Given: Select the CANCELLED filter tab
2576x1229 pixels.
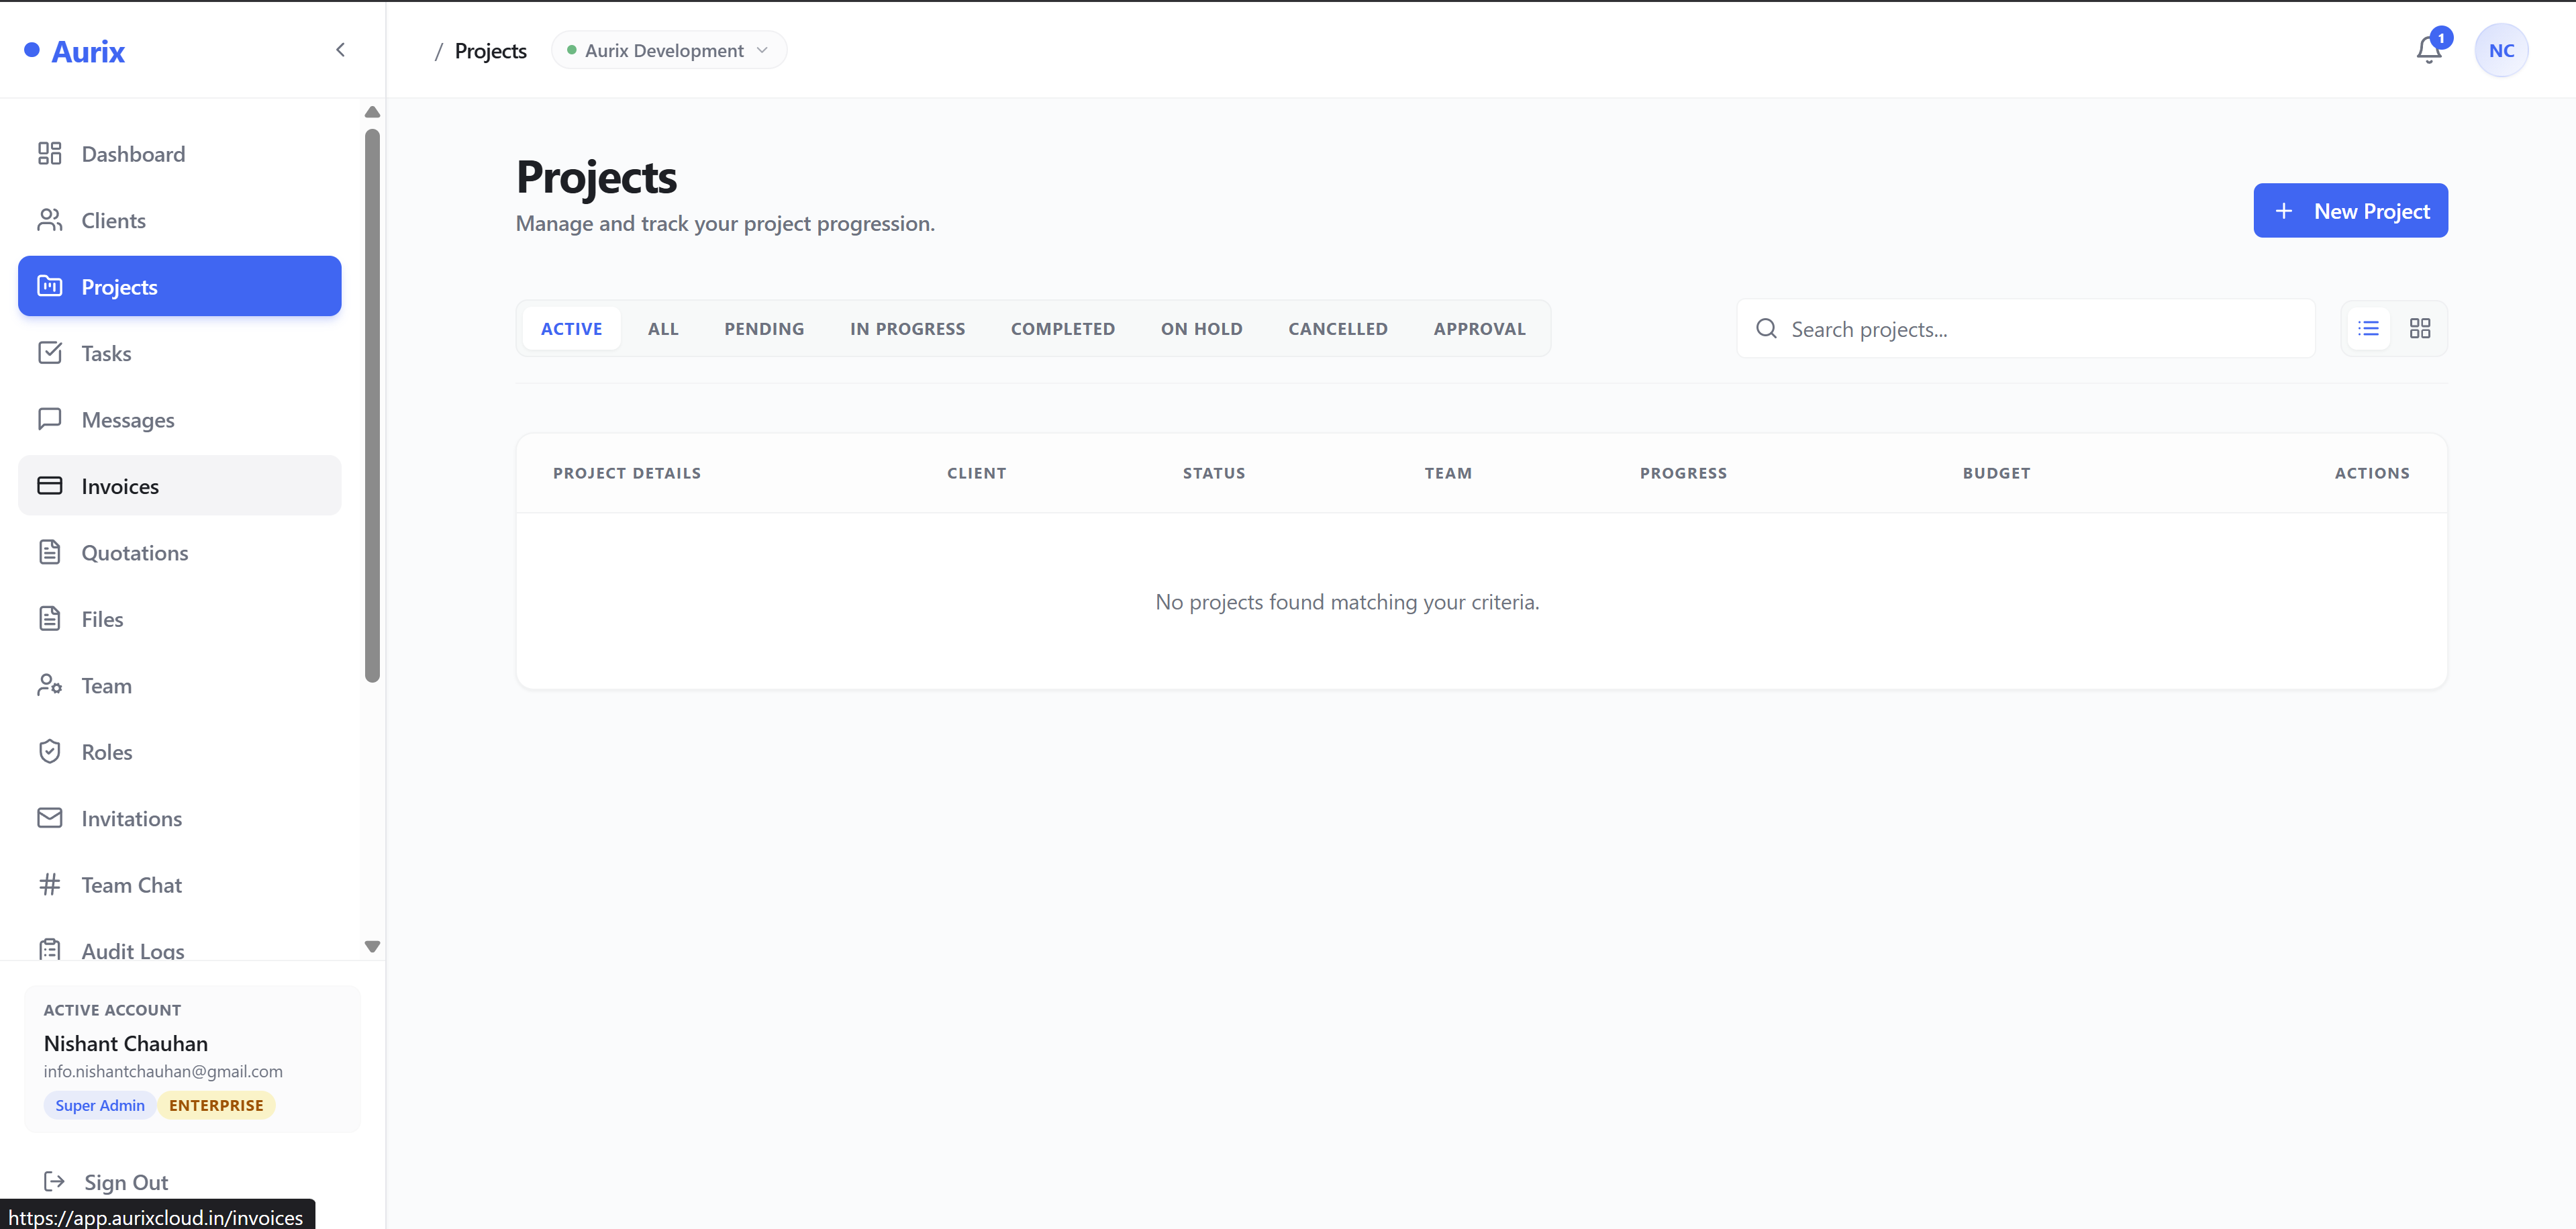Looking at the screenshot, I should (1337, 328).
